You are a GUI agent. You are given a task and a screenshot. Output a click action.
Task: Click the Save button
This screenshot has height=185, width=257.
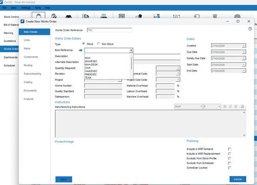point(64,179)
